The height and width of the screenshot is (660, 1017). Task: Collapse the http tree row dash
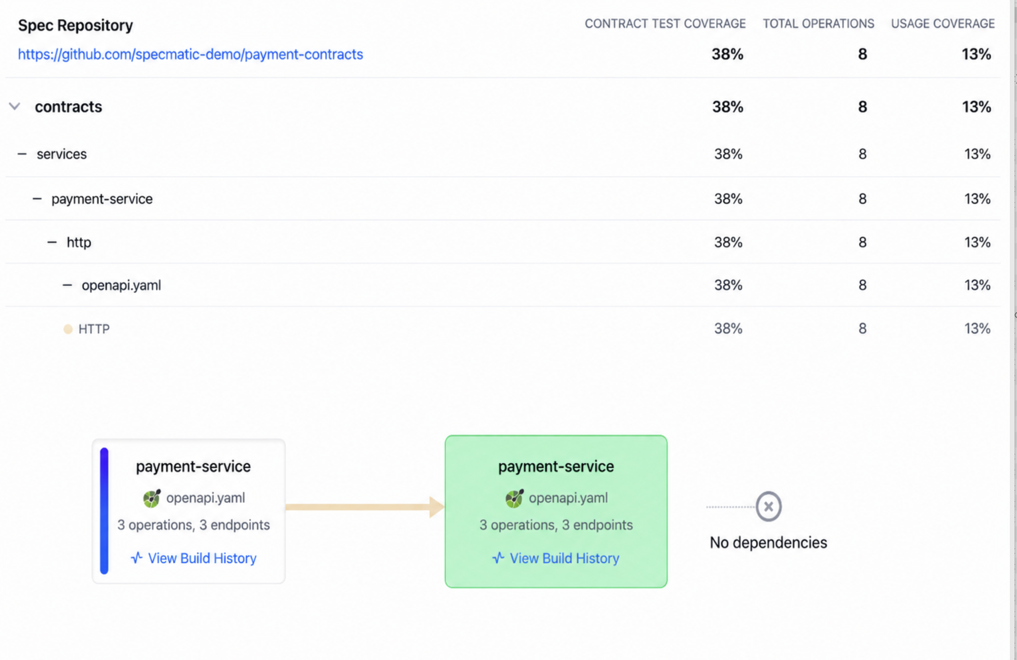(52, 242)
